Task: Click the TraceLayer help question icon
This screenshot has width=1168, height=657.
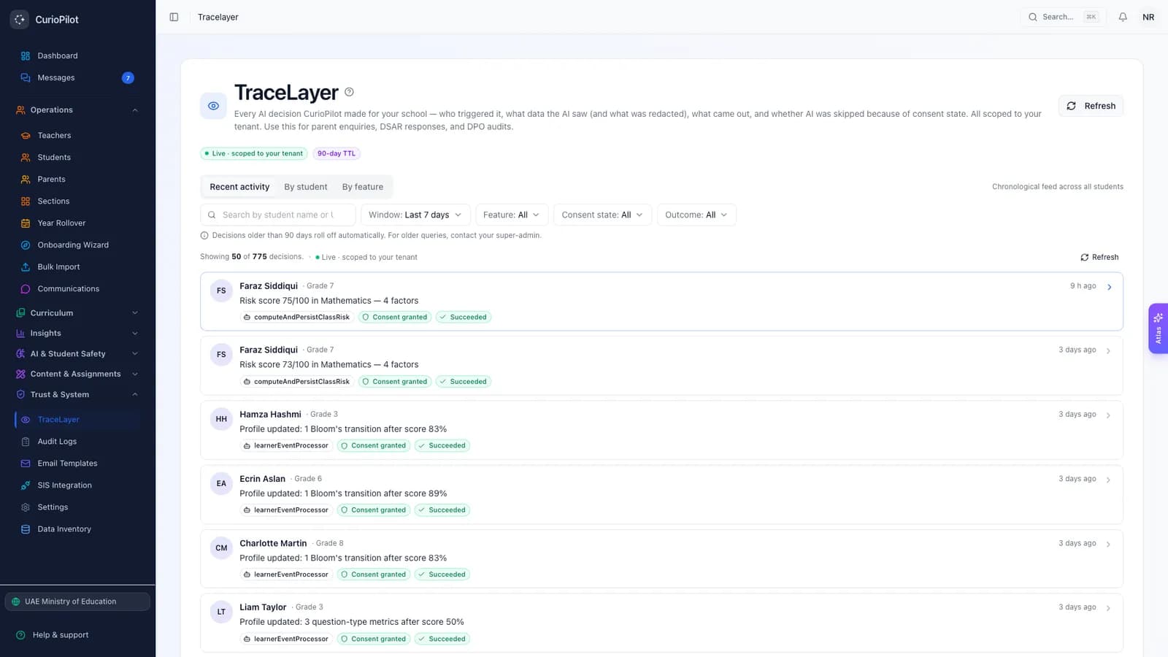Action: 349,92
